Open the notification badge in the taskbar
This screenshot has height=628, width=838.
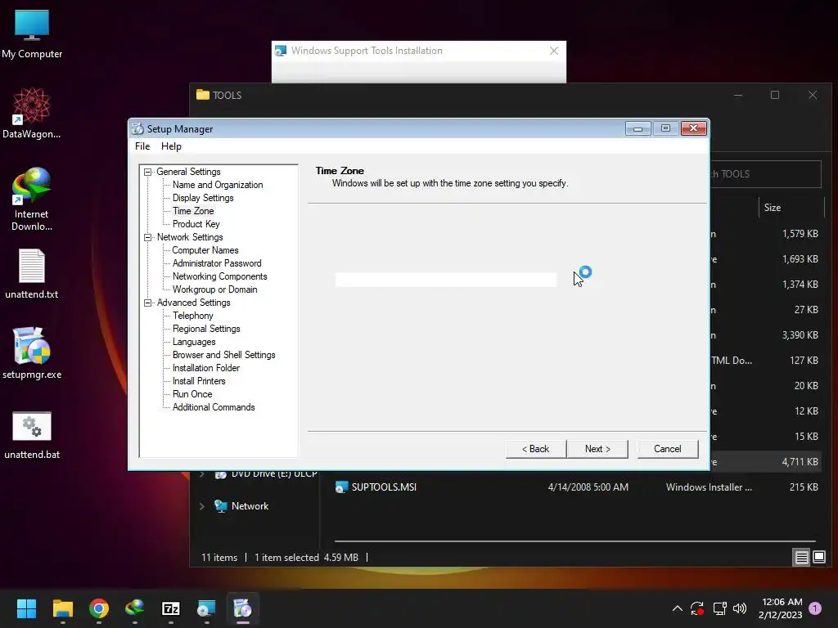(815, 608)
